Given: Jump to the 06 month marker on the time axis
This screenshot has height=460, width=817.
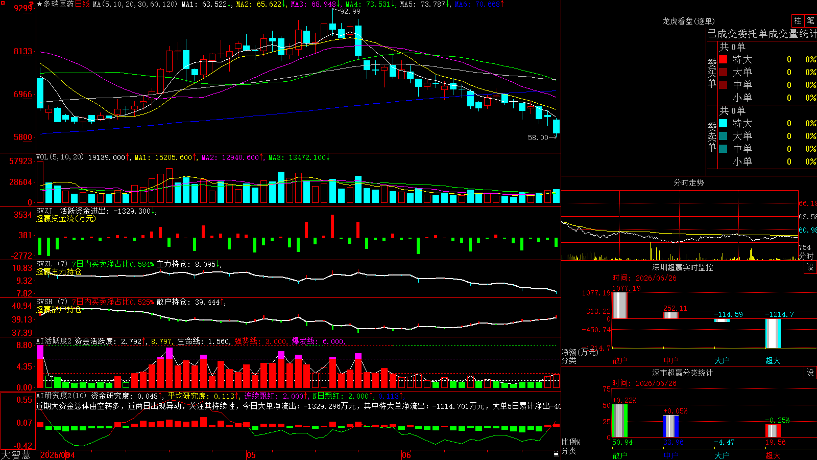Looking at the screenshot, I should click(x=406, y=455).
